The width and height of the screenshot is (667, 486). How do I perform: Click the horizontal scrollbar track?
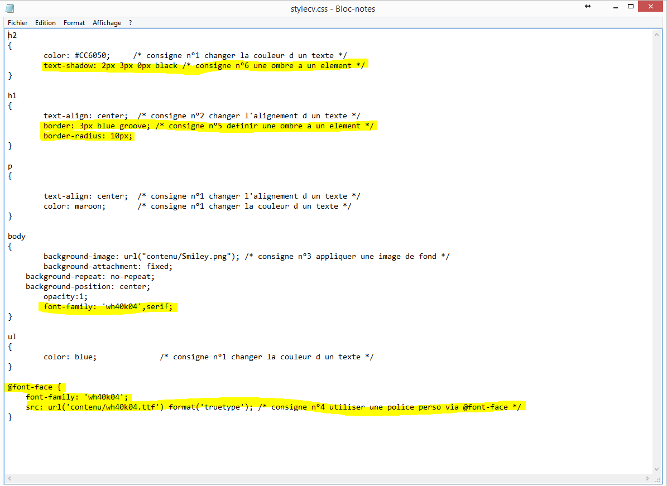coord(329,479)
